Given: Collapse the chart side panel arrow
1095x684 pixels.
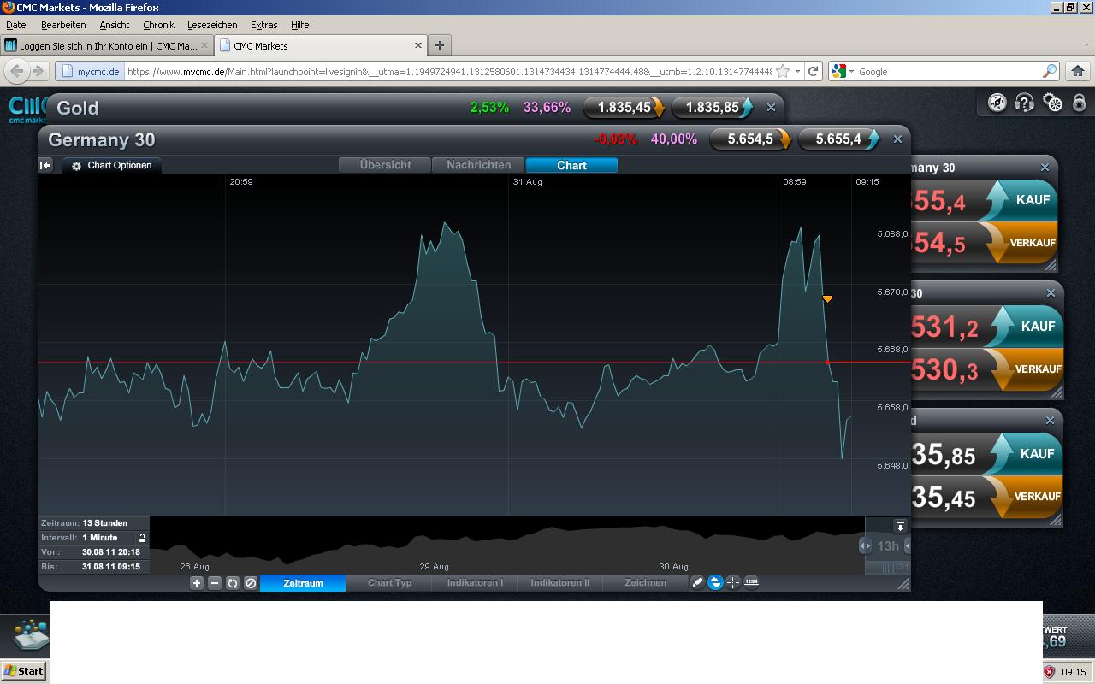Looking at the screenshot, I should point(45,165).
